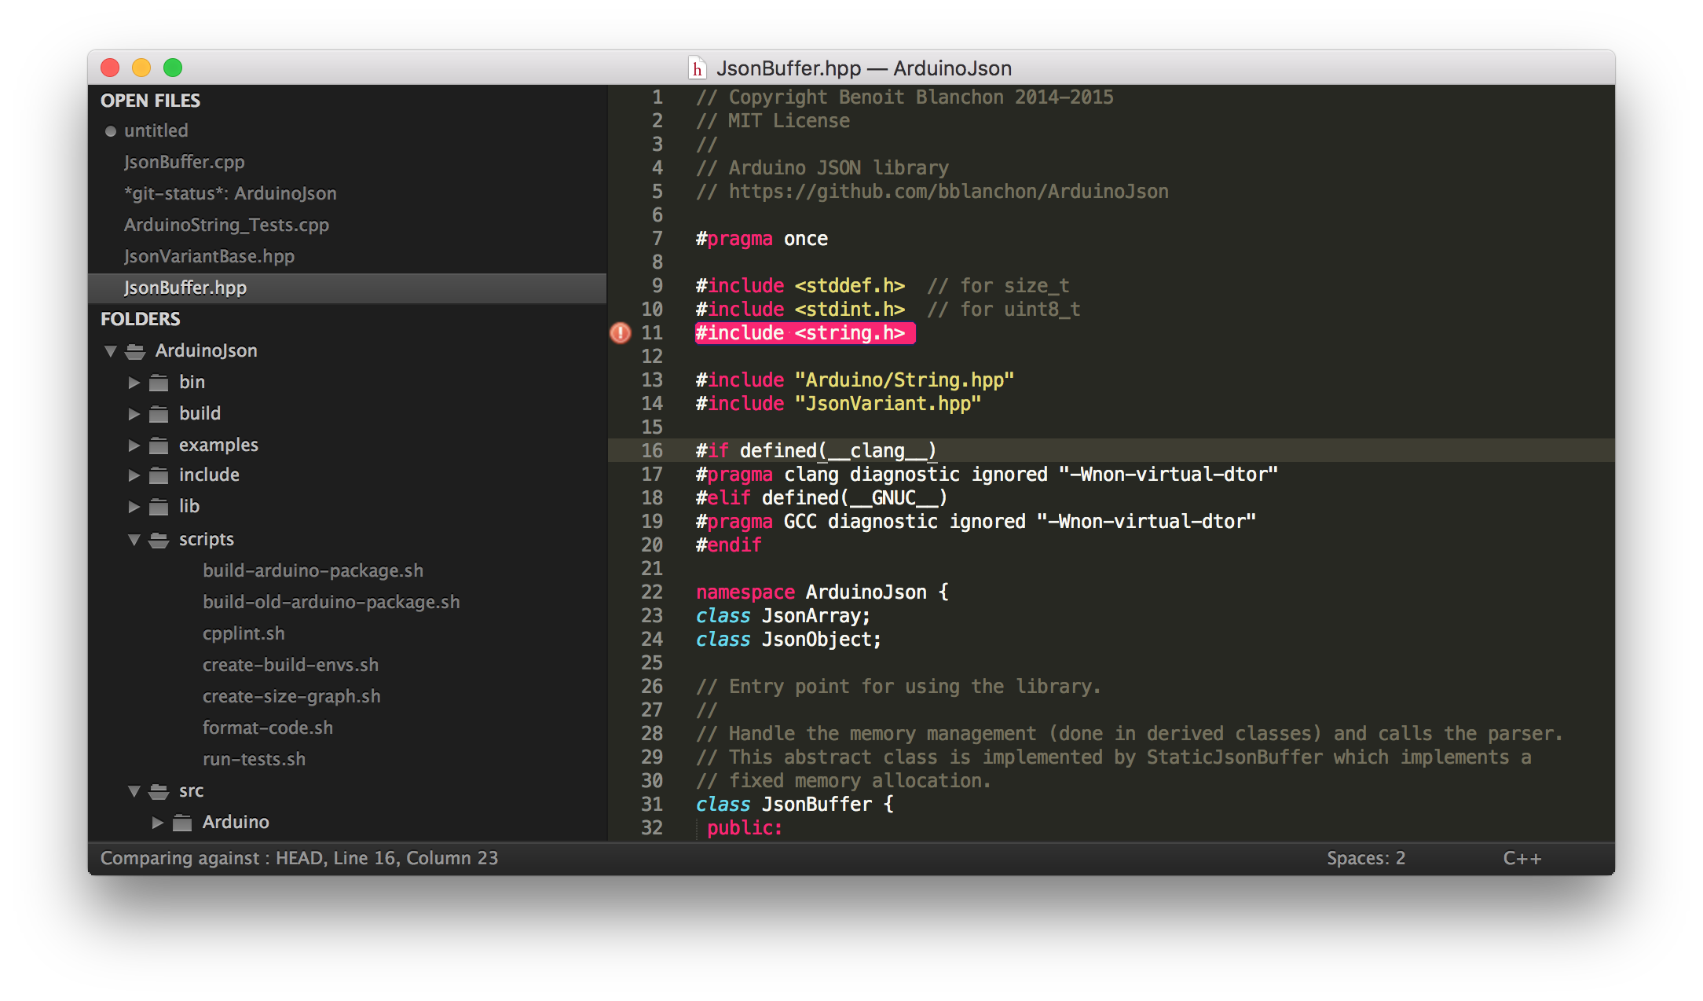The image size is (1703, 1001).
Task: Click '#include "JsonVariant.hpp"' line
Action: pyautogui.click(x=838, y=404)
